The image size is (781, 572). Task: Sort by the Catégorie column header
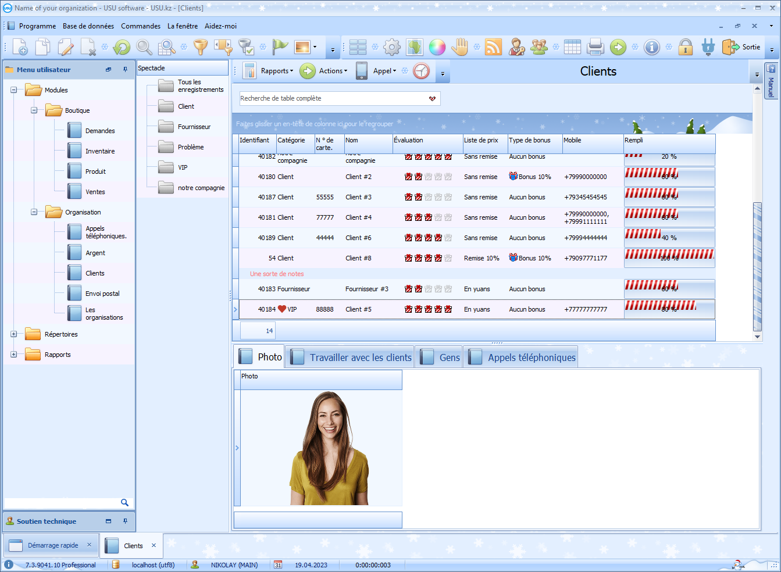click(295, 144)
